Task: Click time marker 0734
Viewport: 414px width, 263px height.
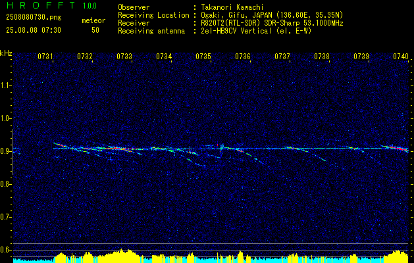Action: pyautogui.click(x=164, y=56)
